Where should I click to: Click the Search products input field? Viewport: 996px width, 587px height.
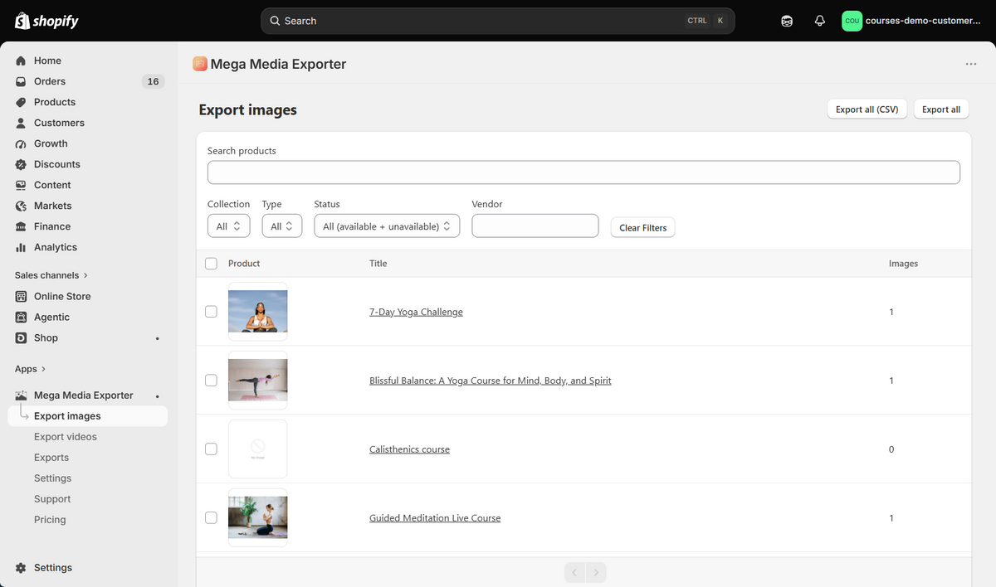pyautogui.click(x=583, y=172)
